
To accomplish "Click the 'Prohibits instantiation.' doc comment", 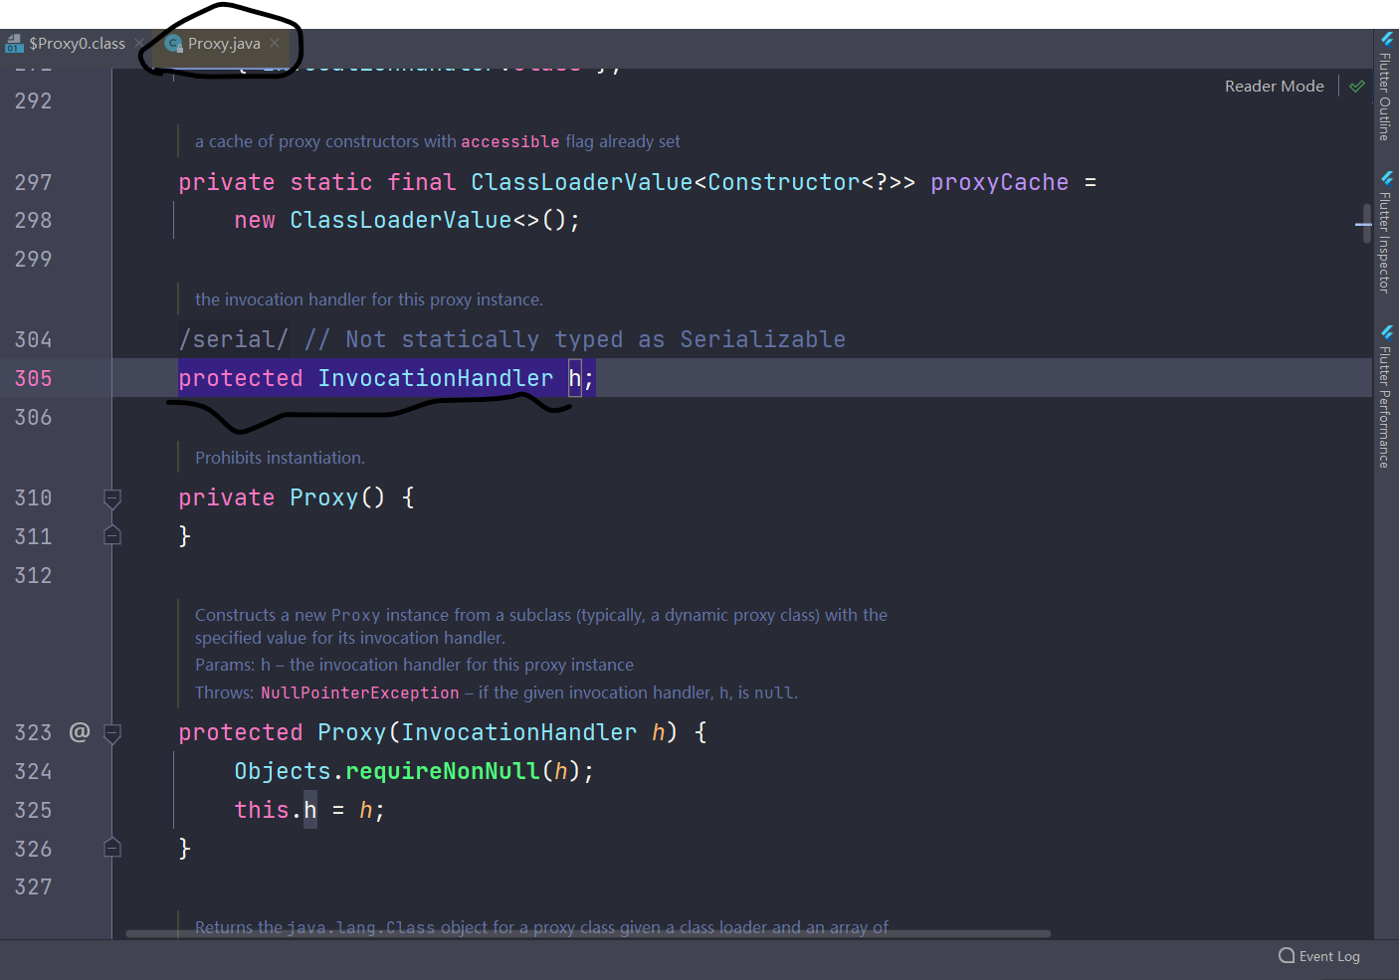I will [x=280, y=458].
